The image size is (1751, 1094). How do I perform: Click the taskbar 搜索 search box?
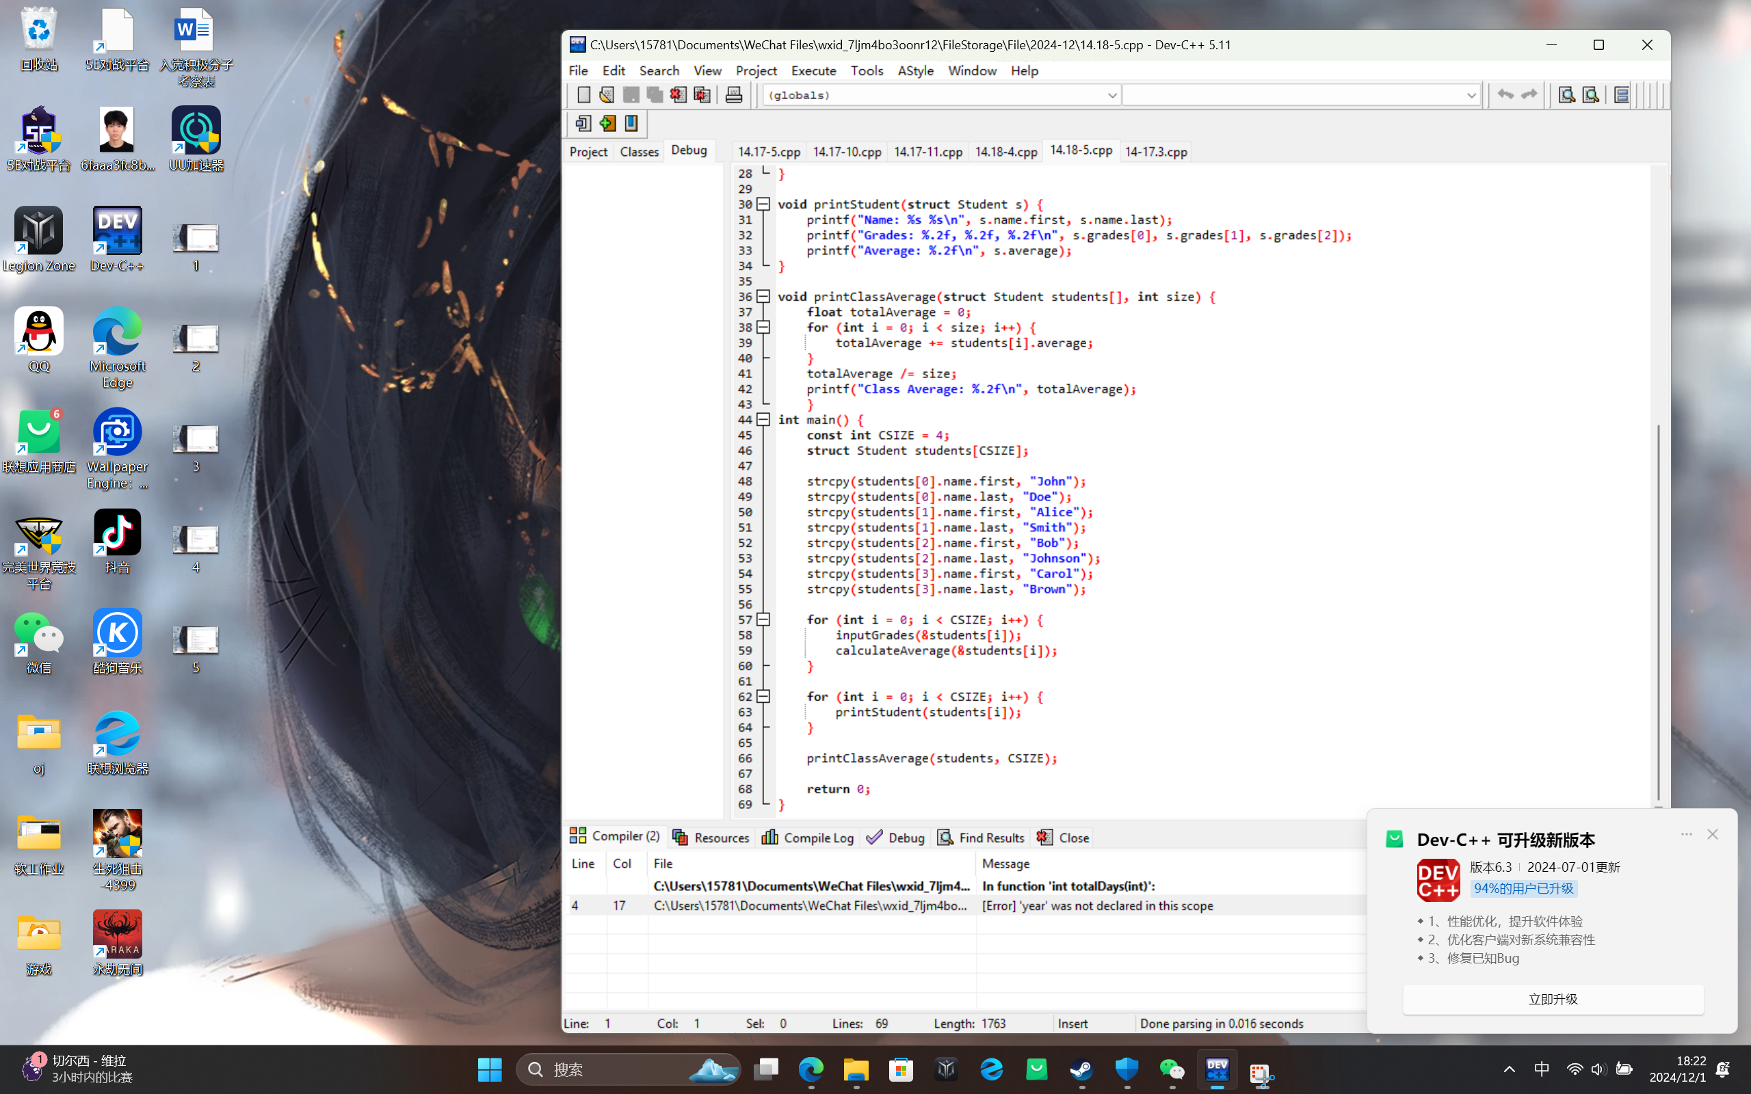tap(628, 1069)
